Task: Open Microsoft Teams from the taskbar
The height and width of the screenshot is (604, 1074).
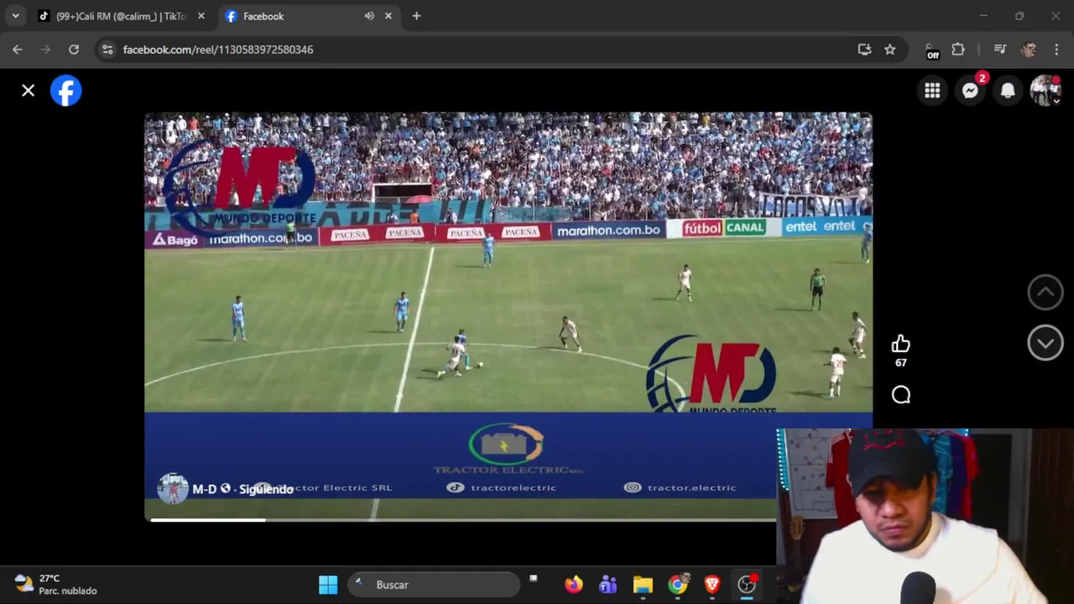Action: [608, 585]
